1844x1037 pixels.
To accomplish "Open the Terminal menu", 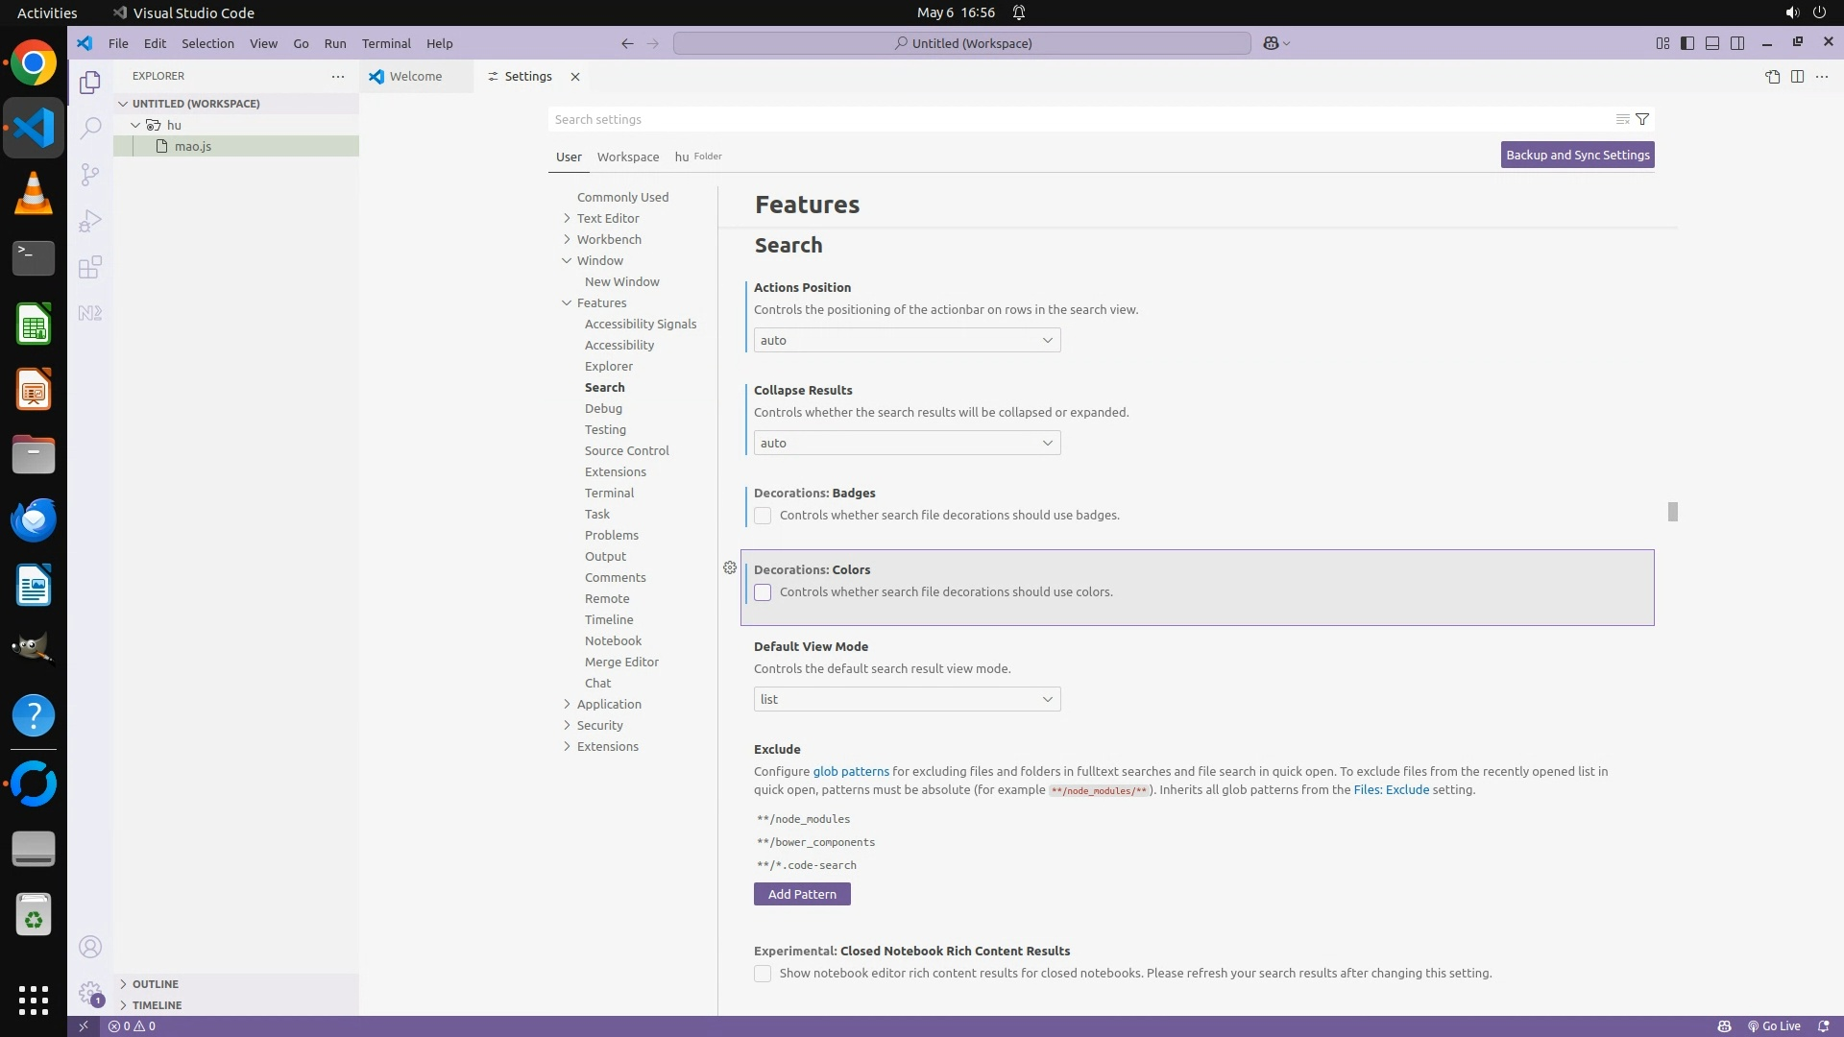I will [386, 43].
